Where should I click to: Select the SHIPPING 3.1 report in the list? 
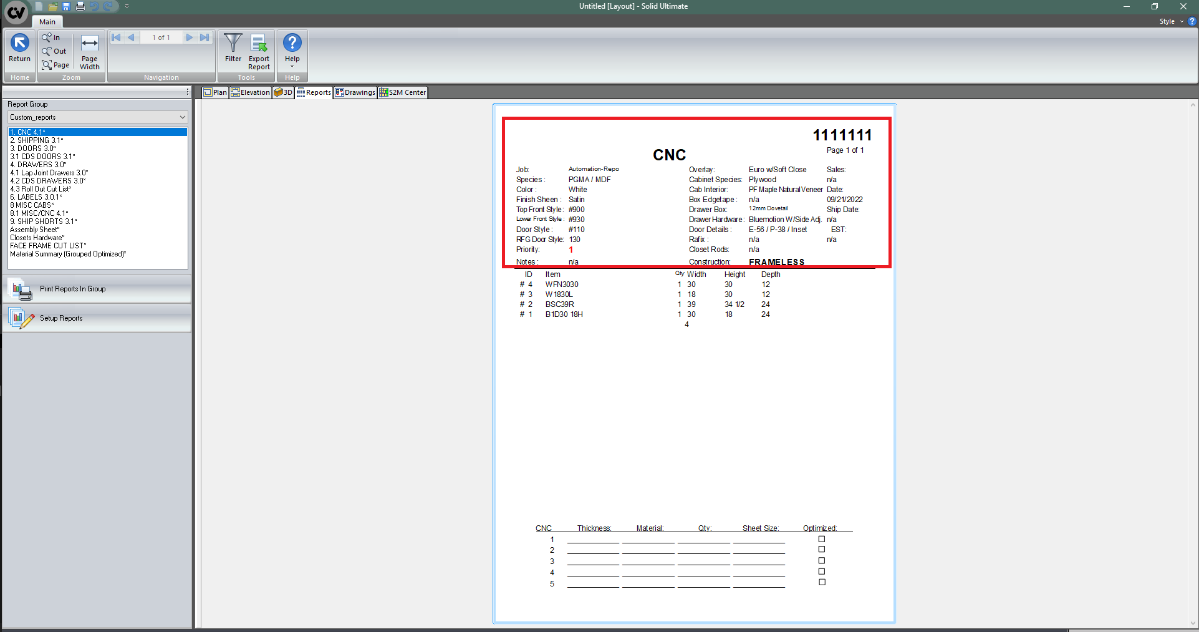coord(36,140)
